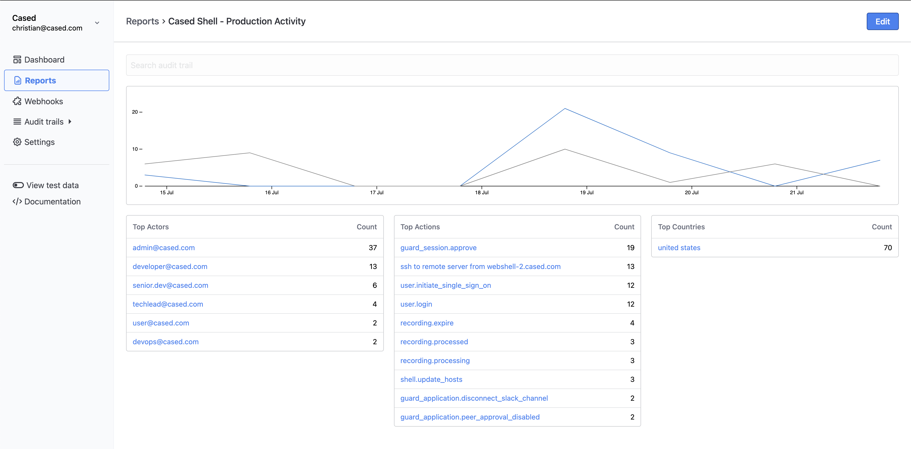Click the Settings gear icon
The width and height of the screenshot is (911, 449).
point(17,142)
